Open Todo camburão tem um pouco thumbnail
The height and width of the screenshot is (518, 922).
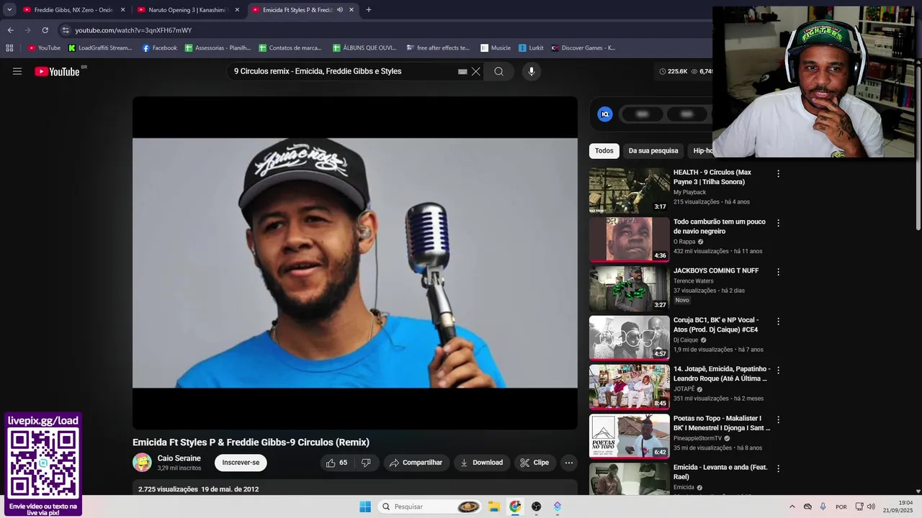click(x=630, y=240)
